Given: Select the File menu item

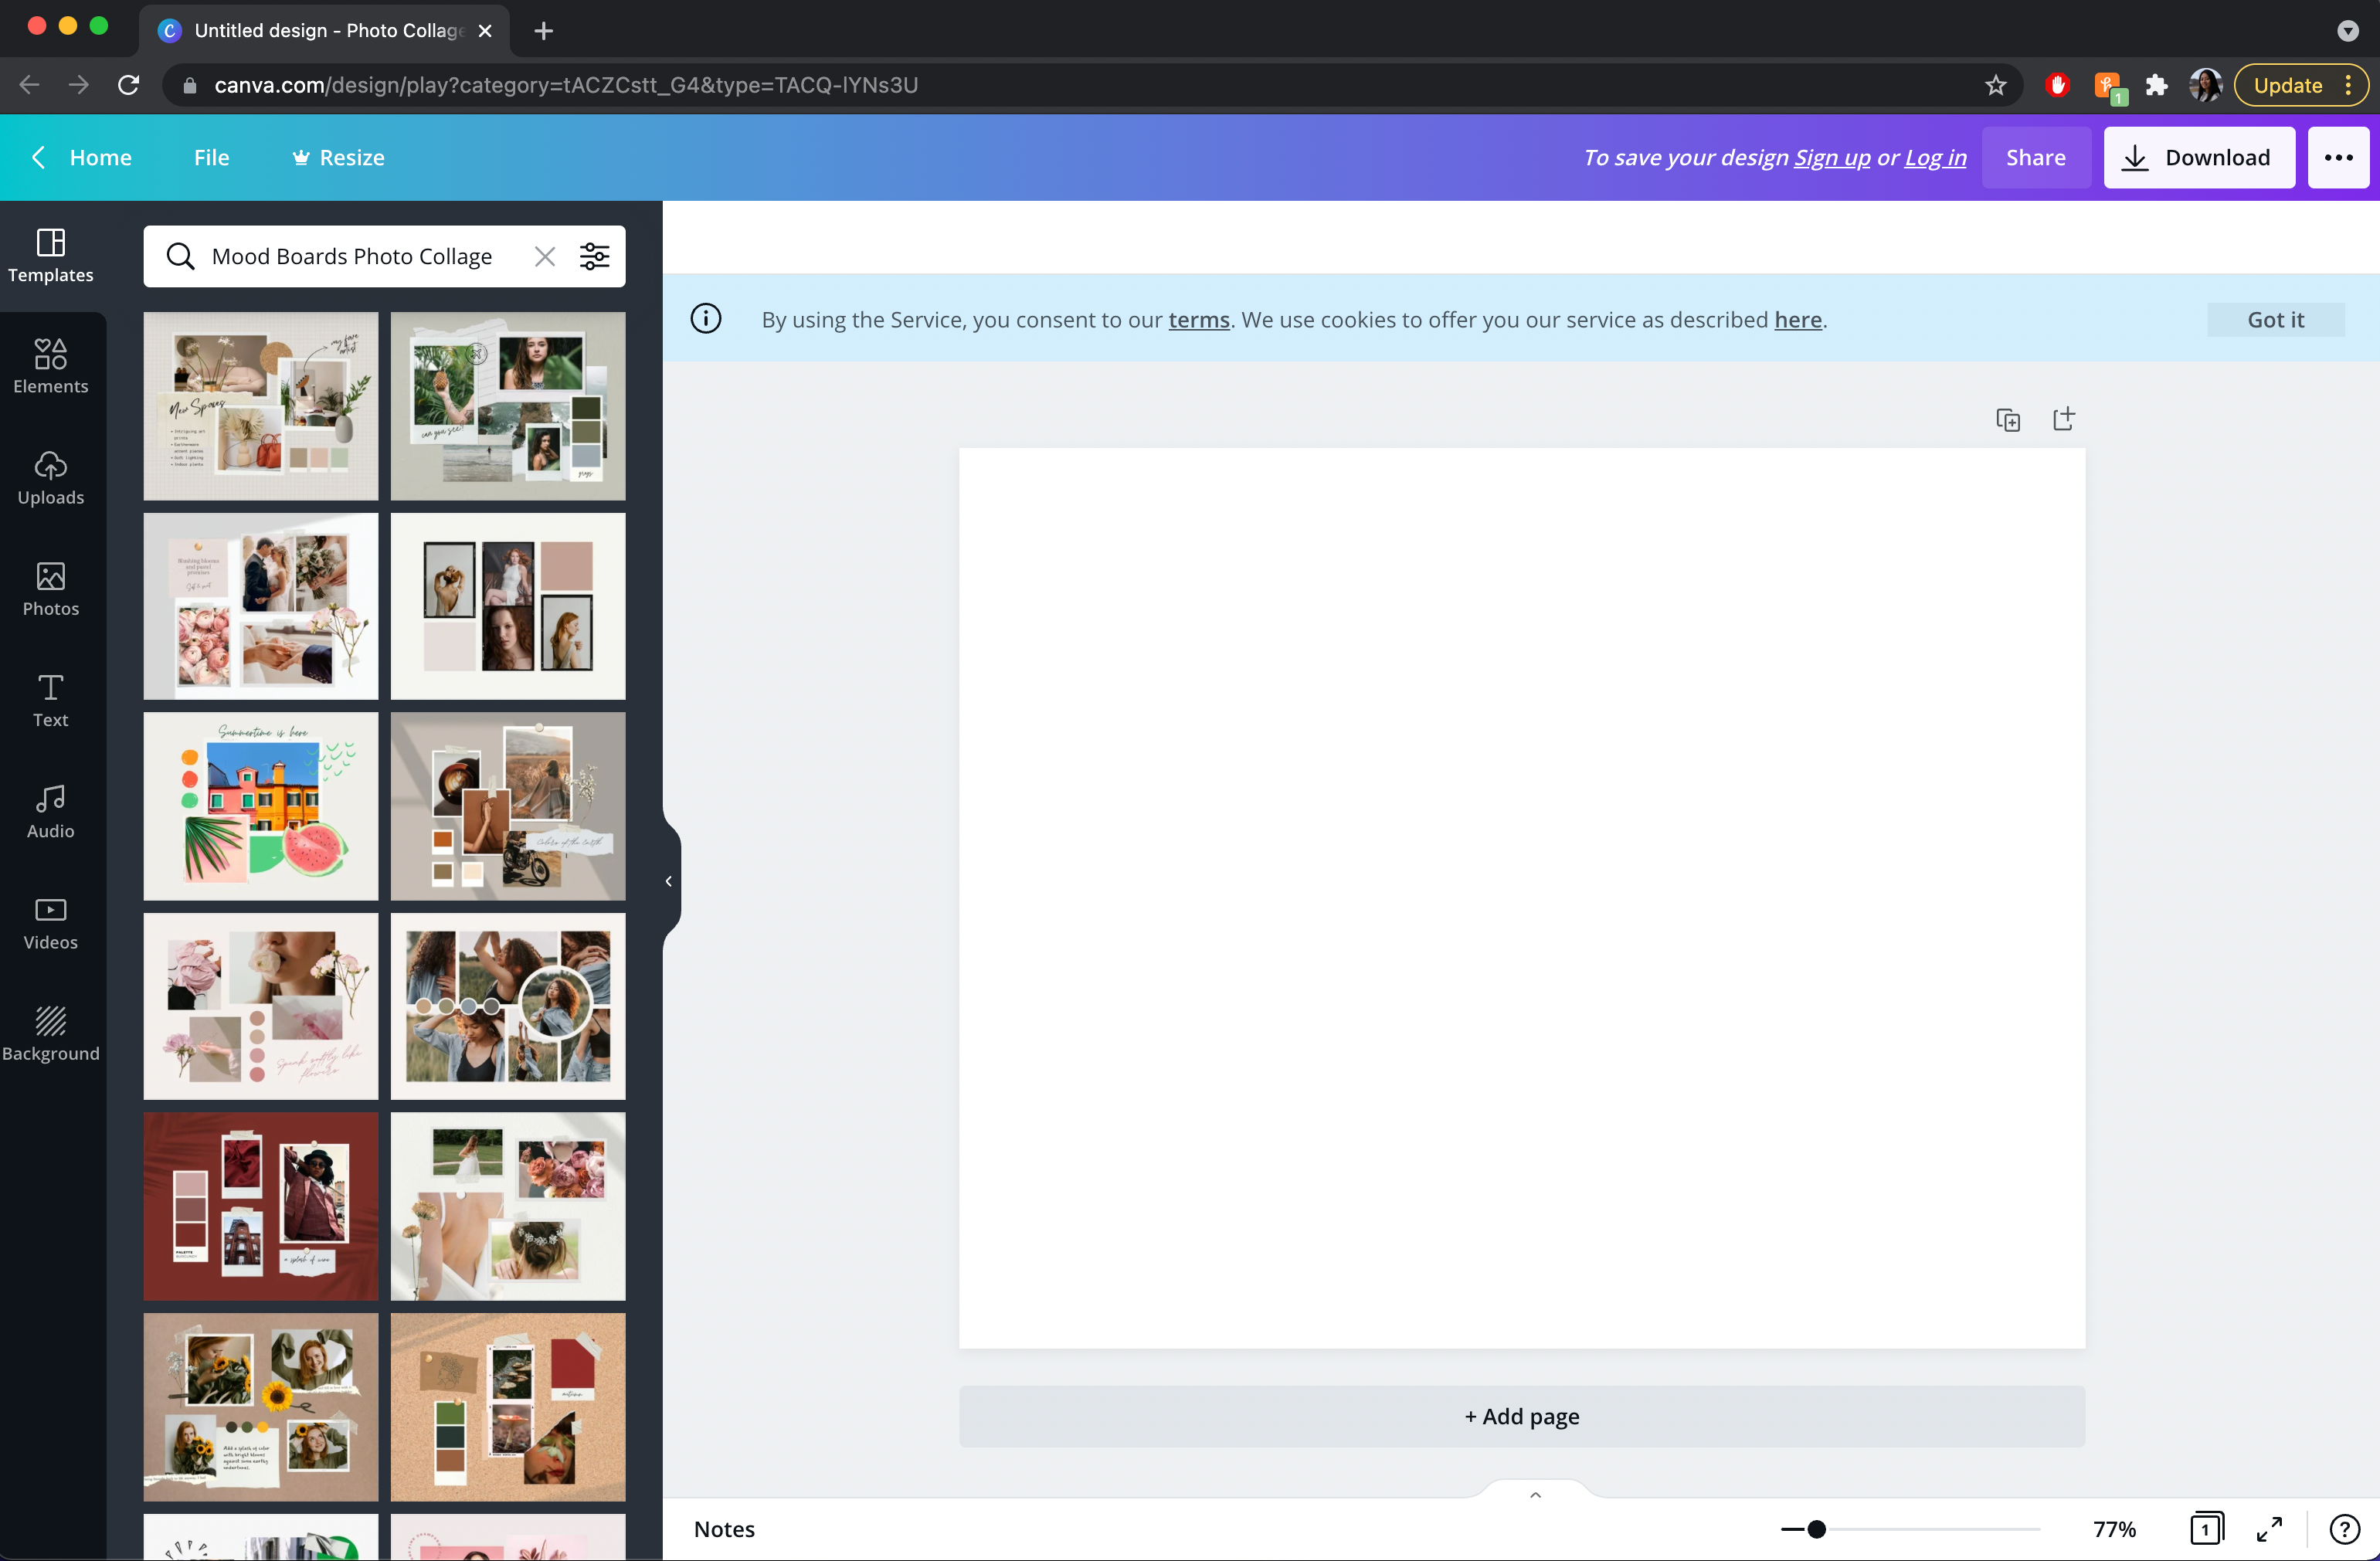Looking at the screenshot, I should point(211,157).
